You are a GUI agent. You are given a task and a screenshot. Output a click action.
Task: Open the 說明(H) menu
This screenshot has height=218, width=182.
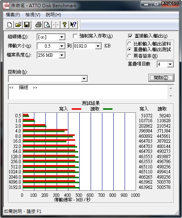coord(53,15)
